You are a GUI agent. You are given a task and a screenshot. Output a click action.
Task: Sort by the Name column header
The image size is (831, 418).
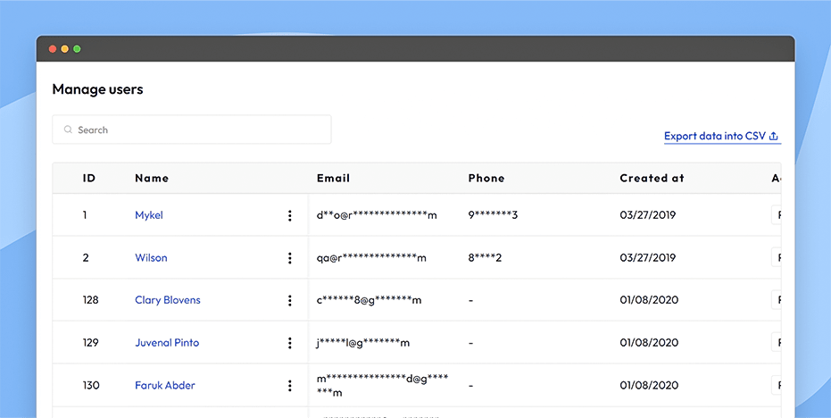click(152, 179)
